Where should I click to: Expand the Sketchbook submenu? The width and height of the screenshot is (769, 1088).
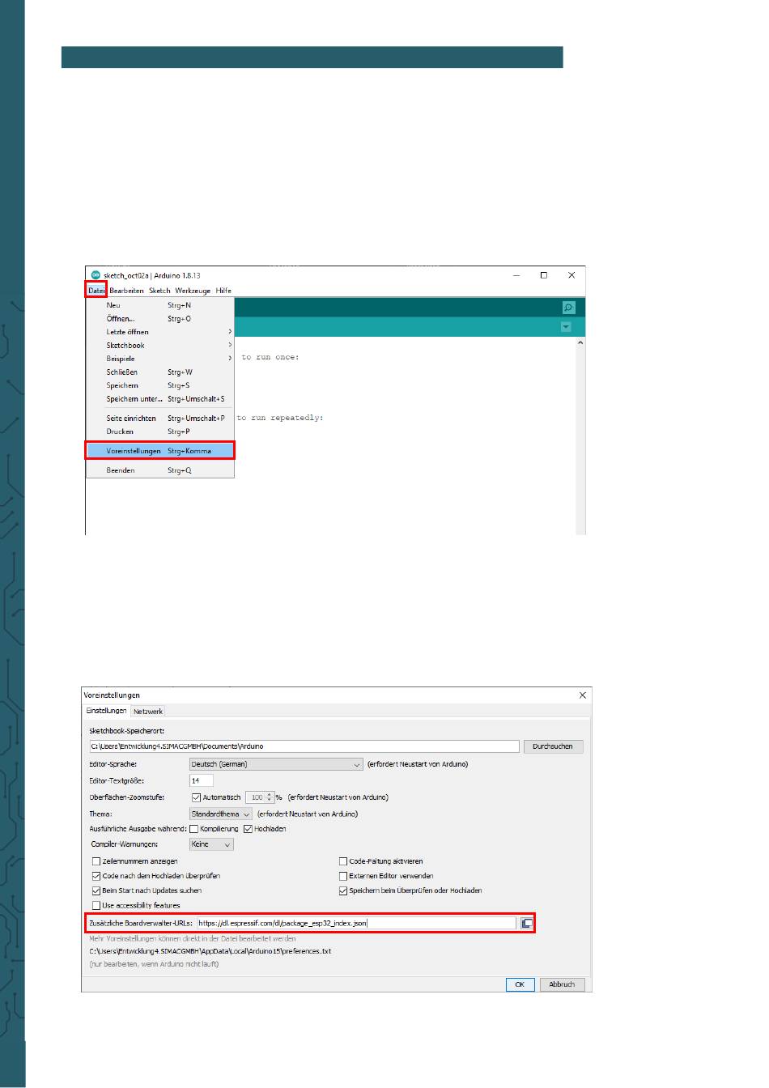(159, 346)
